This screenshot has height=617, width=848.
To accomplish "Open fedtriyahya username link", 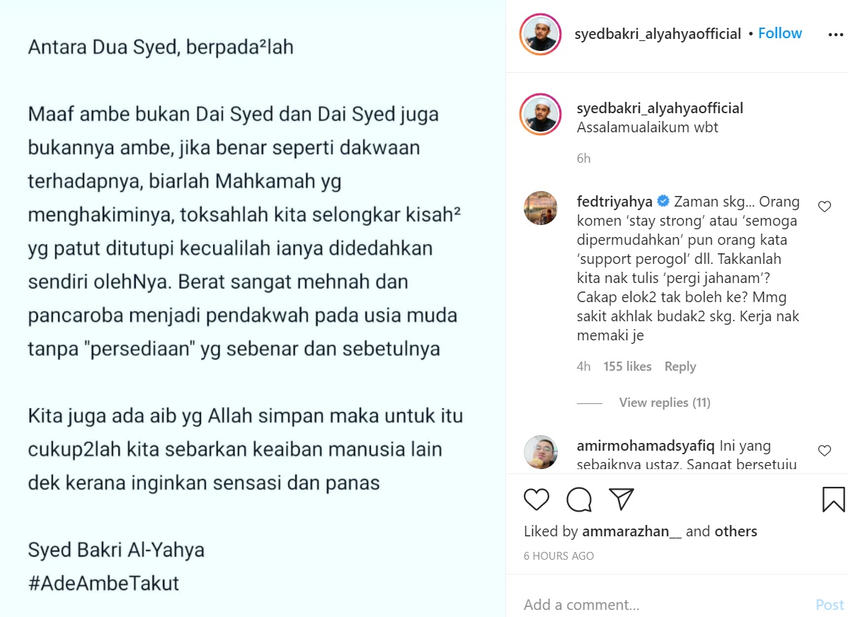I will 614,202.
